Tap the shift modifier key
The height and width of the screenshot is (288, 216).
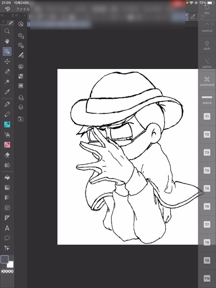[x=207, y=45]
